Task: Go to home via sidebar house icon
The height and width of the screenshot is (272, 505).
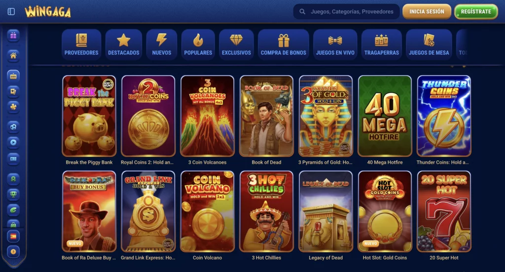Action: (x=13, y=56)
